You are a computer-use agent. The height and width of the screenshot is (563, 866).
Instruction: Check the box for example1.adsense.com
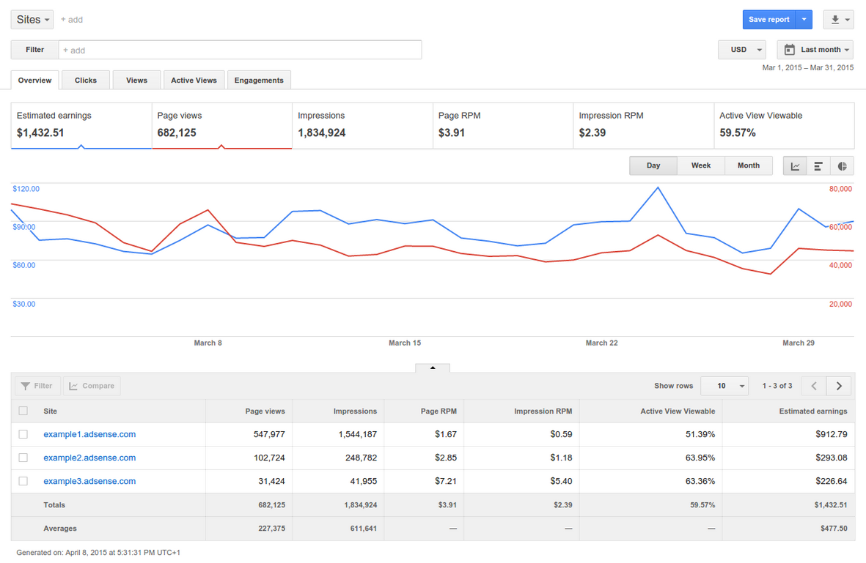tap(23, 435)
